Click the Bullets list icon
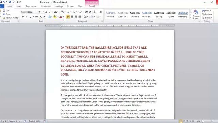 click(68, 12)
